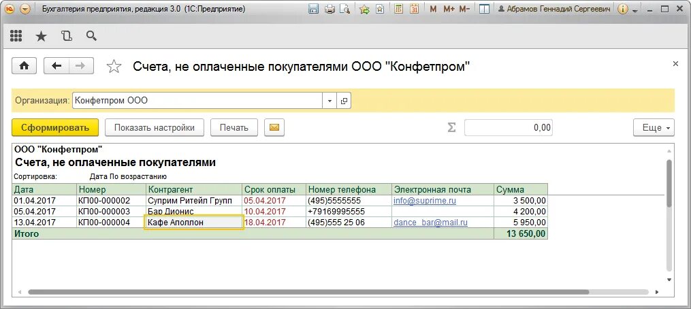Click the M memory button

point(433,9)
